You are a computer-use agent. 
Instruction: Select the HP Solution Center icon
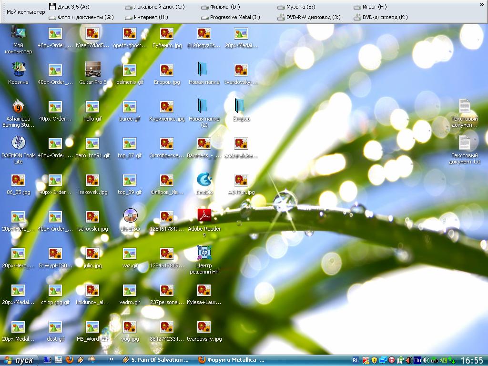pos(204,253)
